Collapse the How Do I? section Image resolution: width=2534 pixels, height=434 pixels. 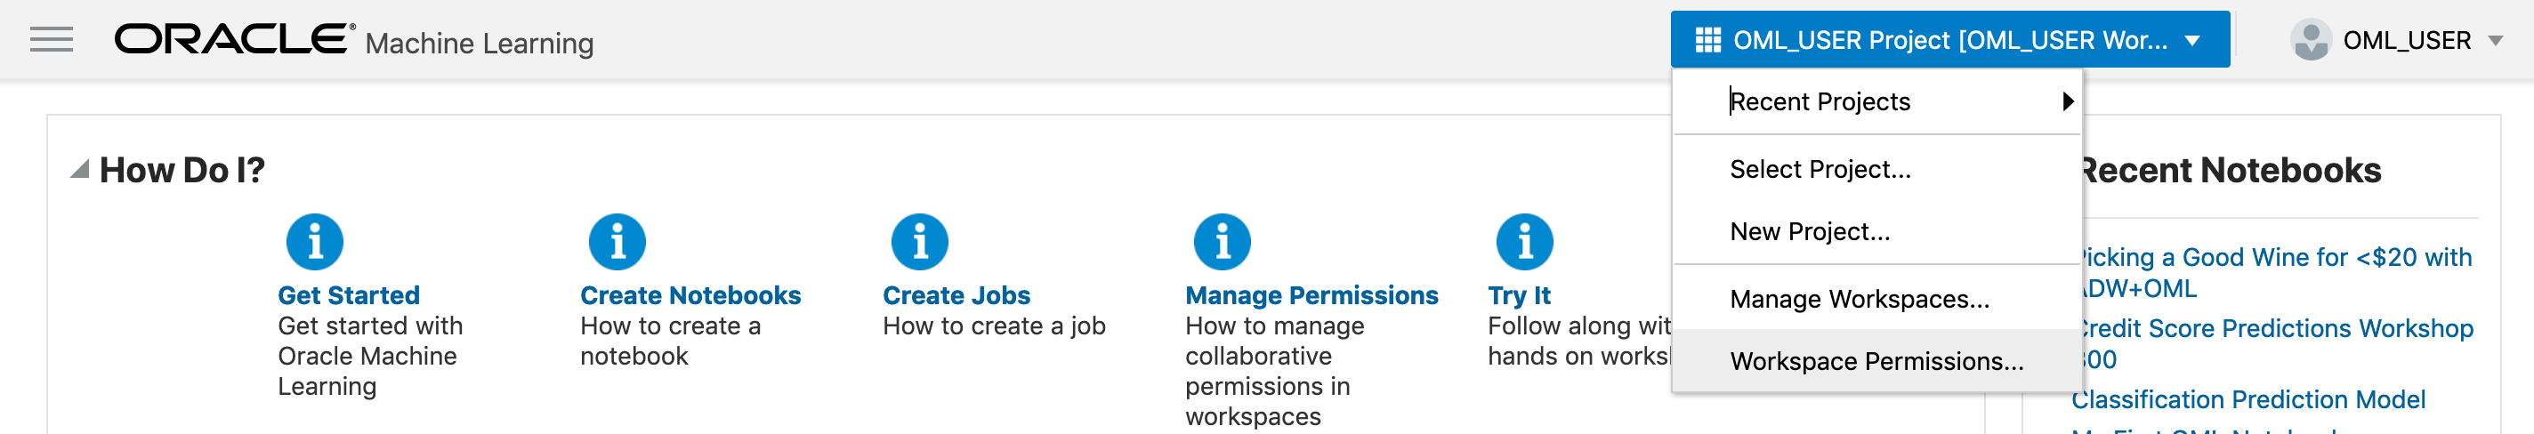pyautogui.click(x=81, y=170)
